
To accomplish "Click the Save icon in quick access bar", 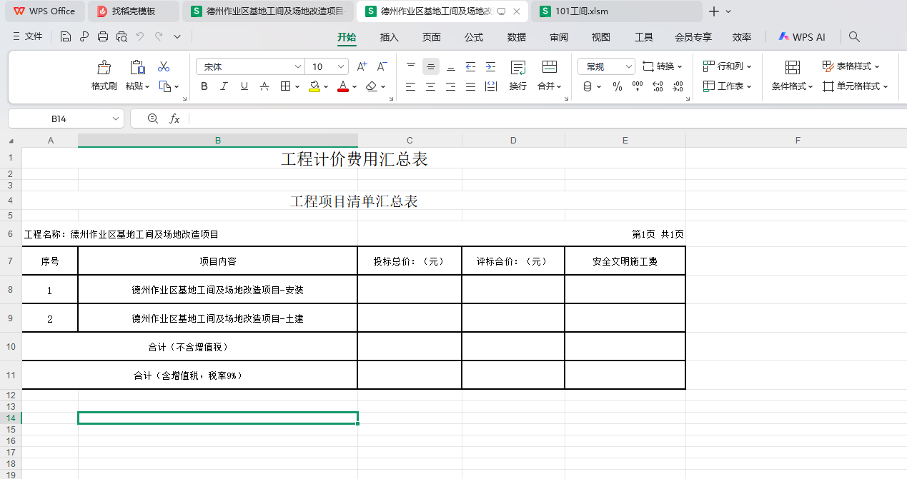I will coord(66,37).
